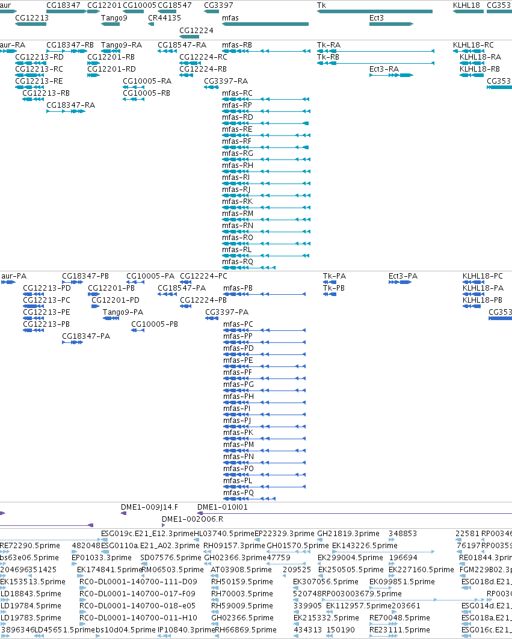512x639 pixels.
Task: Select transcript mfas-RB
Action: click(237, 45)
